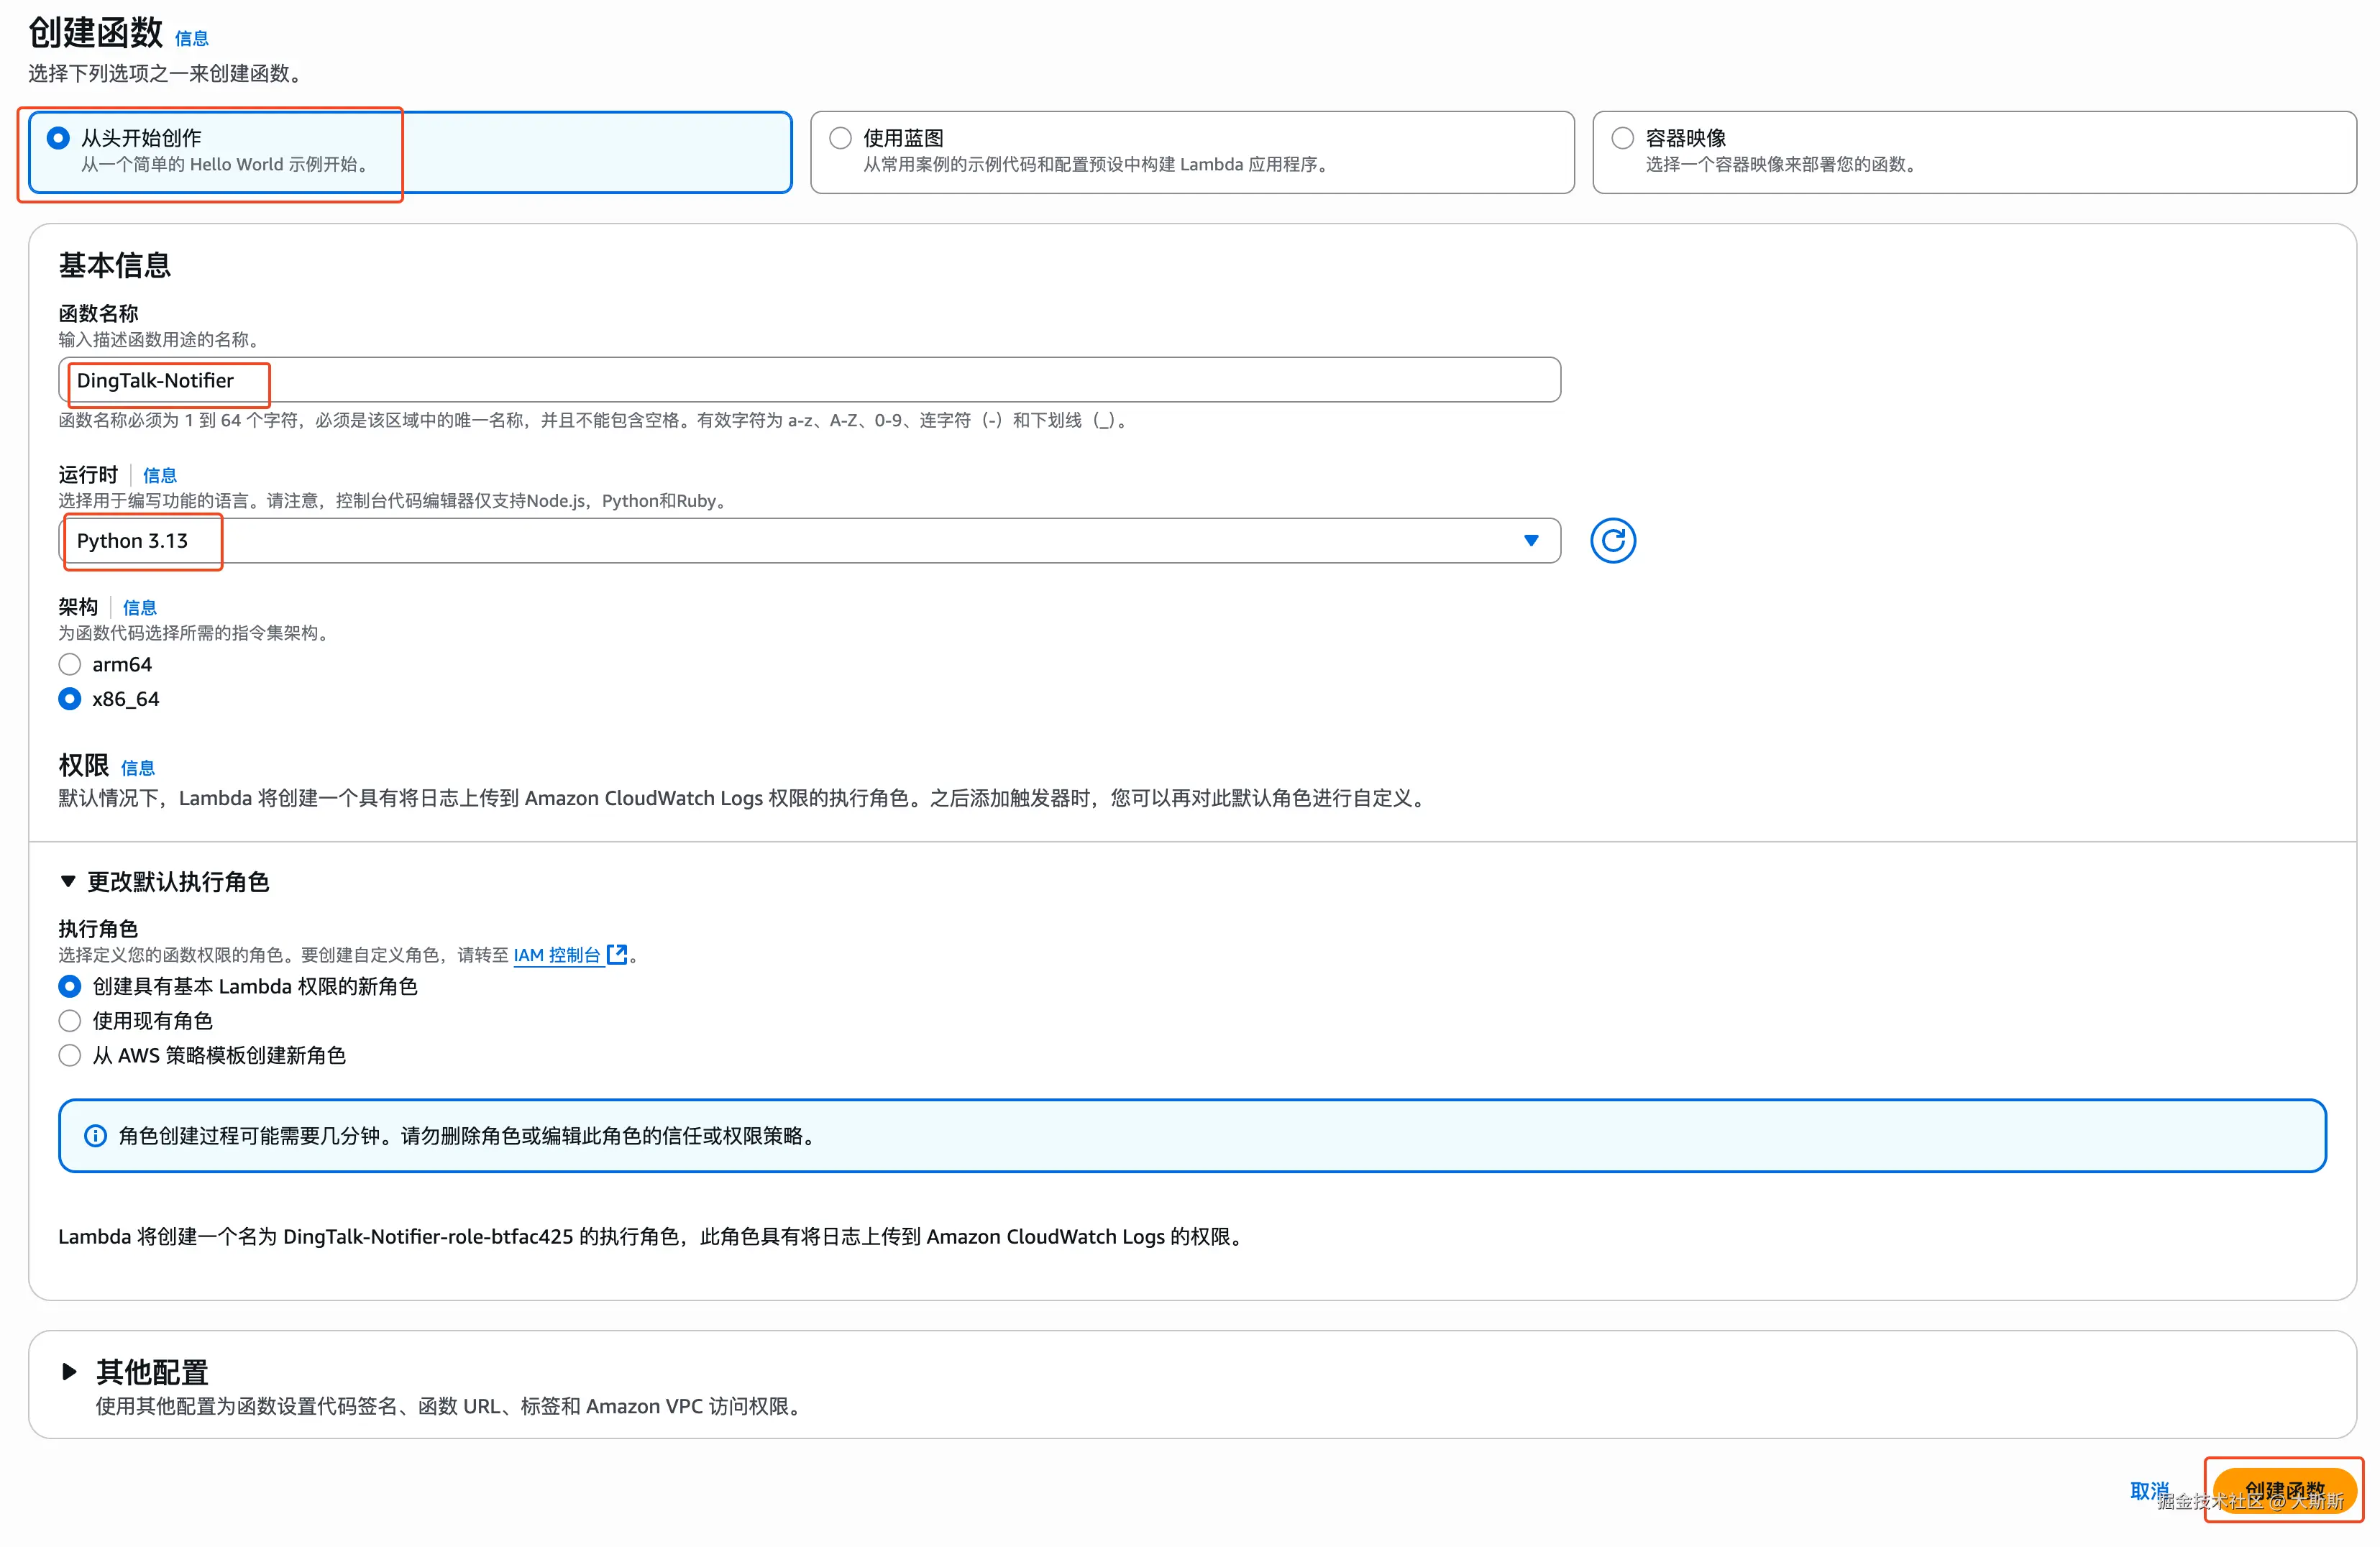This screenshot has width=2380, height=1547.
Task: Select 创建具有基本 Lambda 权限的新角色
Action: [70, 987]
